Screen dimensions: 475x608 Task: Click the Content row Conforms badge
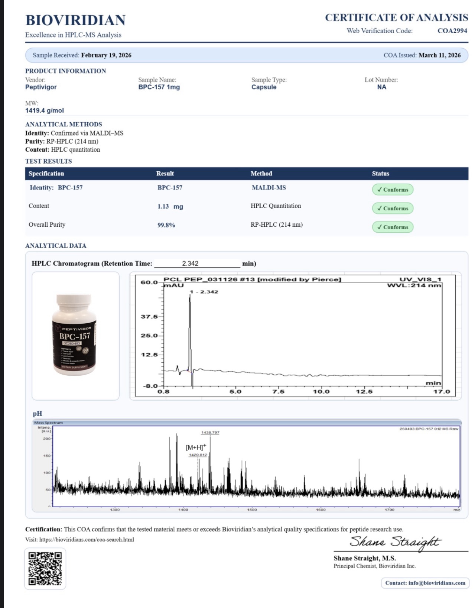(x=393, y=208)
